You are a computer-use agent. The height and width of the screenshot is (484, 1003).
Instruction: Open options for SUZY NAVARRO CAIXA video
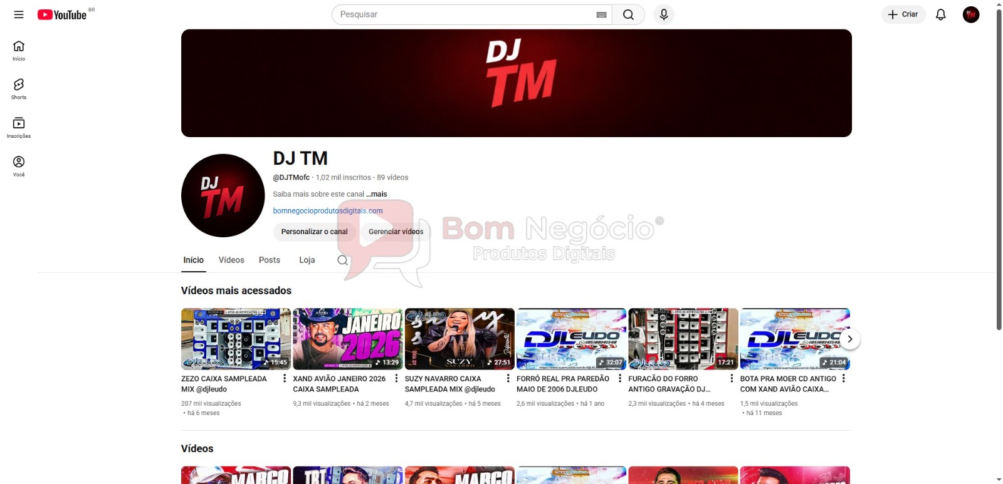click(x=508, y=378)
